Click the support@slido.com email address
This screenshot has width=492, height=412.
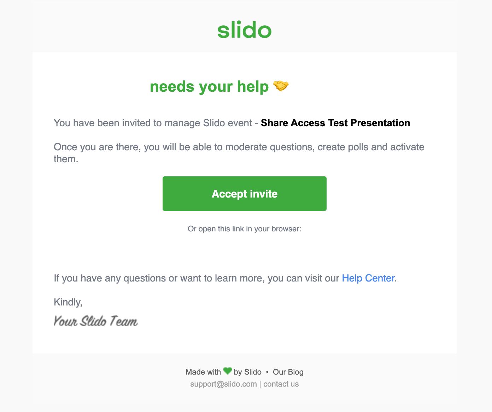[223, 384]
